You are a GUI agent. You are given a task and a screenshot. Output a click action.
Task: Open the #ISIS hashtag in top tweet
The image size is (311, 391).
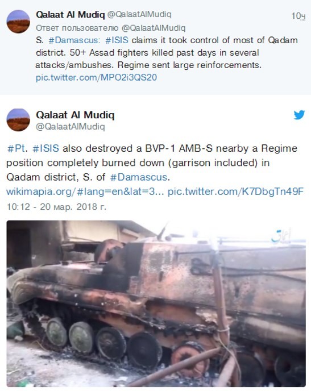[117, 40]
